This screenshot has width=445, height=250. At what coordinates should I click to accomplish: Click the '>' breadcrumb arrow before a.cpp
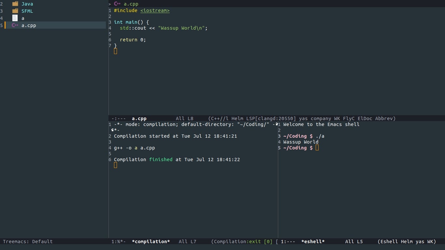[x=110, y=4]
